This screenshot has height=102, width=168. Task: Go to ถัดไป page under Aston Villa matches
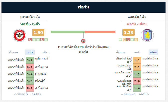coord(144,94)
